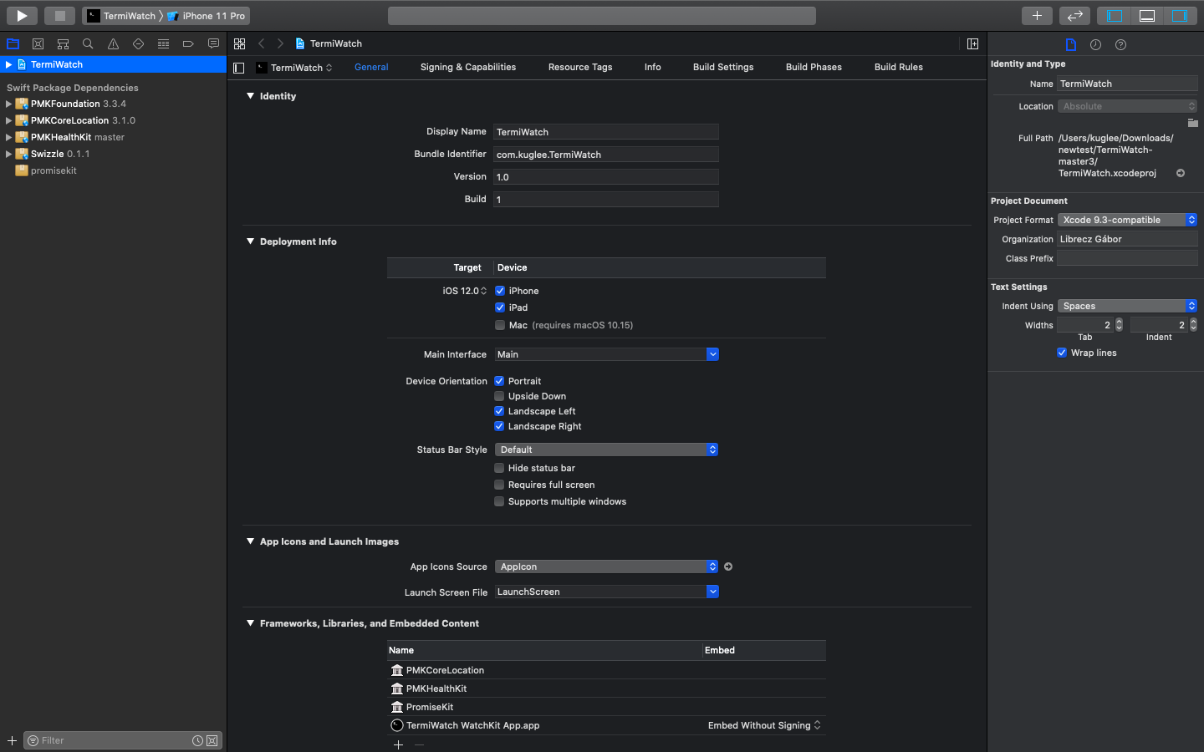This screenshot has height=752, width=1204.
Task: Collapse Frameworks, Libraries, and Embedded Content
Action: click(250, 623)
